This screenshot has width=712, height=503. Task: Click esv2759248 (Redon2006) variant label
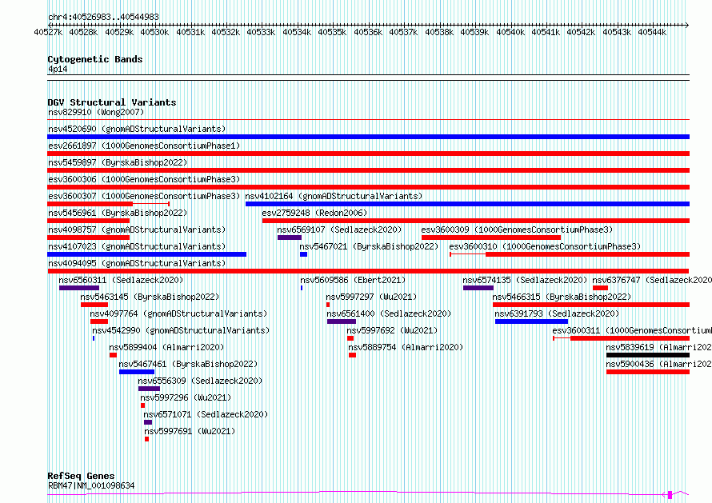(x=314, y=213)
